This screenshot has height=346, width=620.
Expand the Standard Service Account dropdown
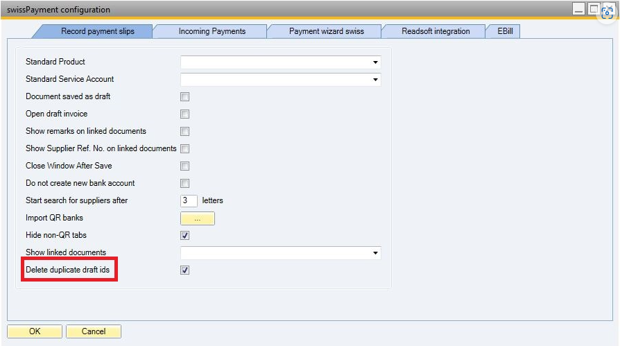(375, 80)
